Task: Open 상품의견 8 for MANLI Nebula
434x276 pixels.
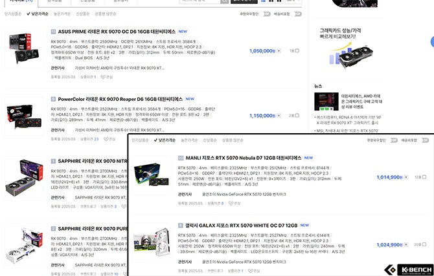Action: click(x=215, y=204)
